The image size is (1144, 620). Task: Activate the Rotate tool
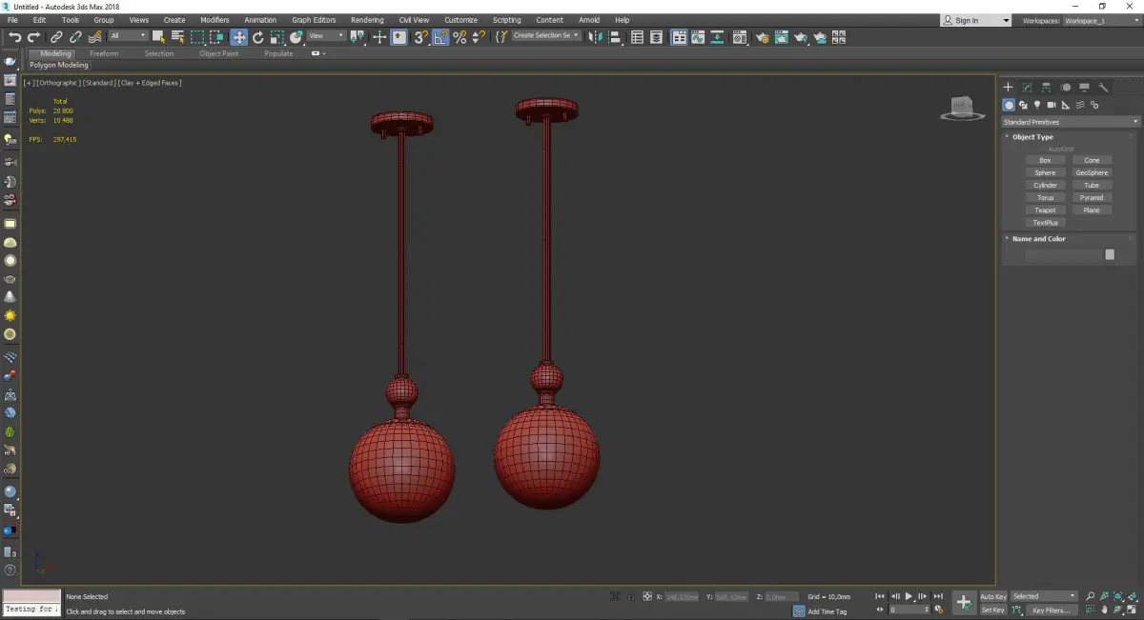[x=257, y=37]
